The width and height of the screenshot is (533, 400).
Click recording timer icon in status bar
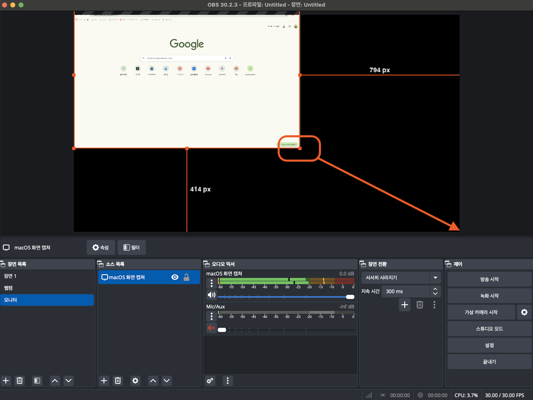(x=420, y=395)
